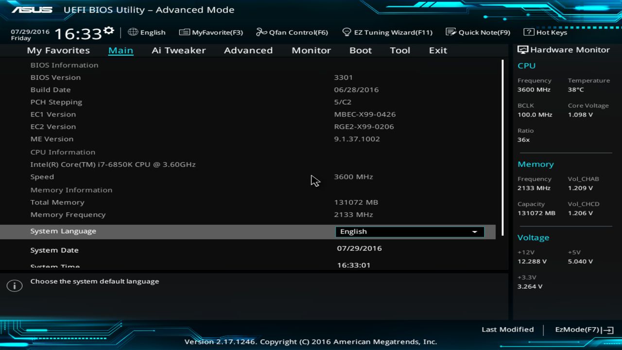The image size is (622, 350).
Task: Collapse the Hardware Monitor panel arrow
Action: tap(611, 329)
